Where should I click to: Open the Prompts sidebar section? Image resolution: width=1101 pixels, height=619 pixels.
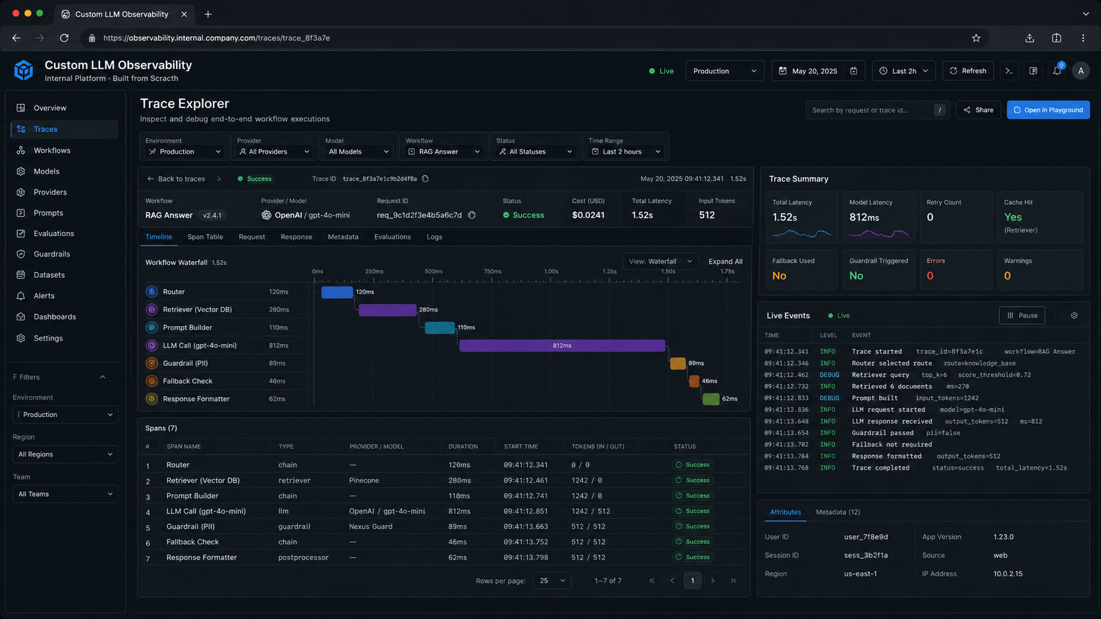47,212
